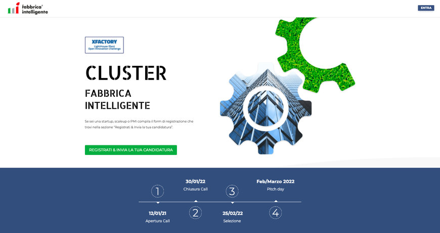Click the Selezione label
Viewport: 440px width, 233px height.
pos(232,221)
